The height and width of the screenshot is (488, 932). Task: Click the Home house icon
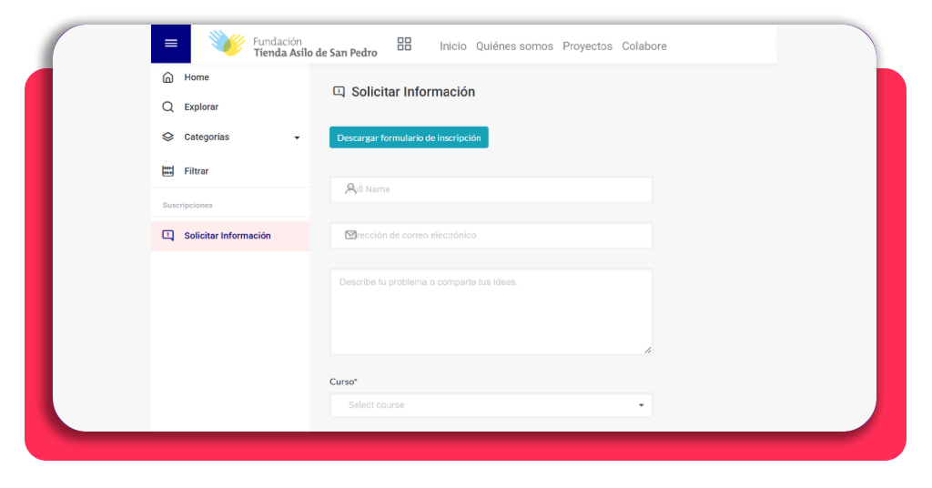pos(168,77)
